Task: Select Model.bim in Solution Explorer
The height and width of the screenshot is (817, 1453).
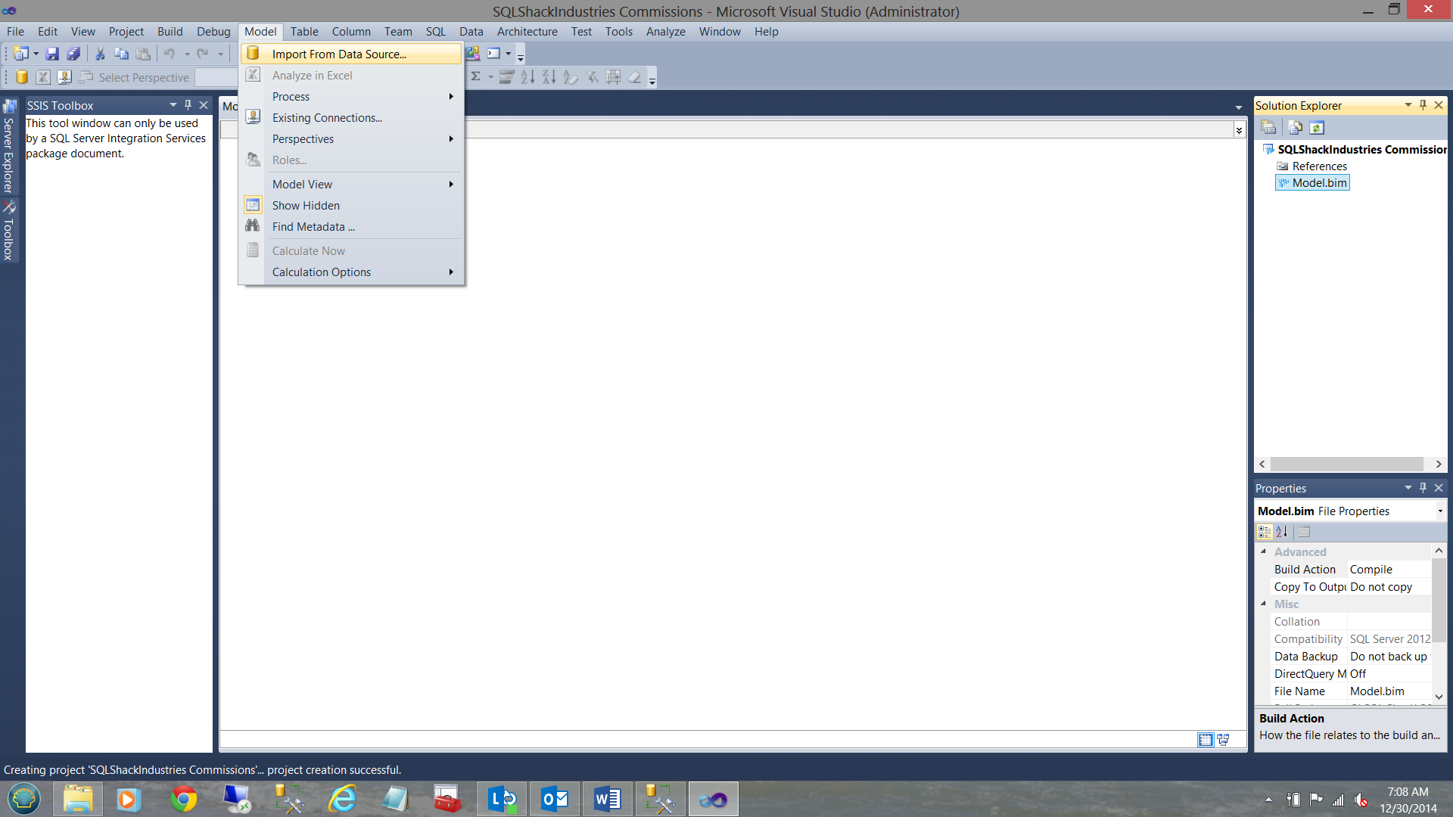Action: pyautogui.click(x=1319, y=183)
